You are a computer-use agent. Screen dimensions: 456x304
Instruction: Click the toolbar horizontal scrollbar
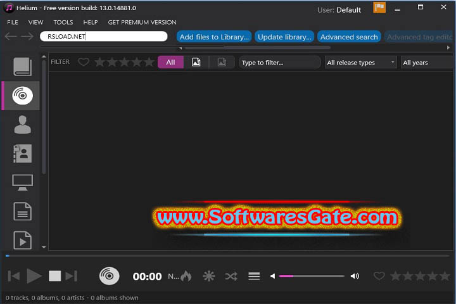click(257, 47)
